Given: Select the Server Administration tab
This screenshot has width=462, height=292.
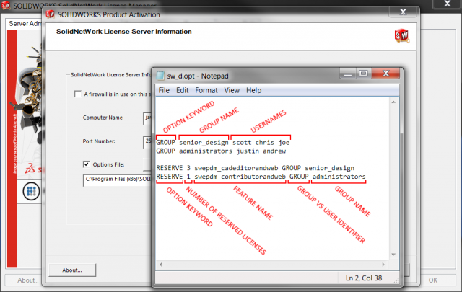Looking at the screenshot, I should pos(25,24).
